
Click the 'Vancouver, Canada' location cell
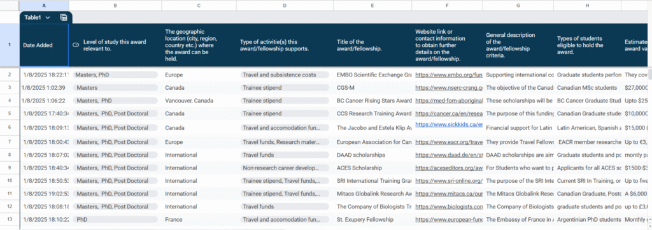pyautogui.click(x=199, y=101)
